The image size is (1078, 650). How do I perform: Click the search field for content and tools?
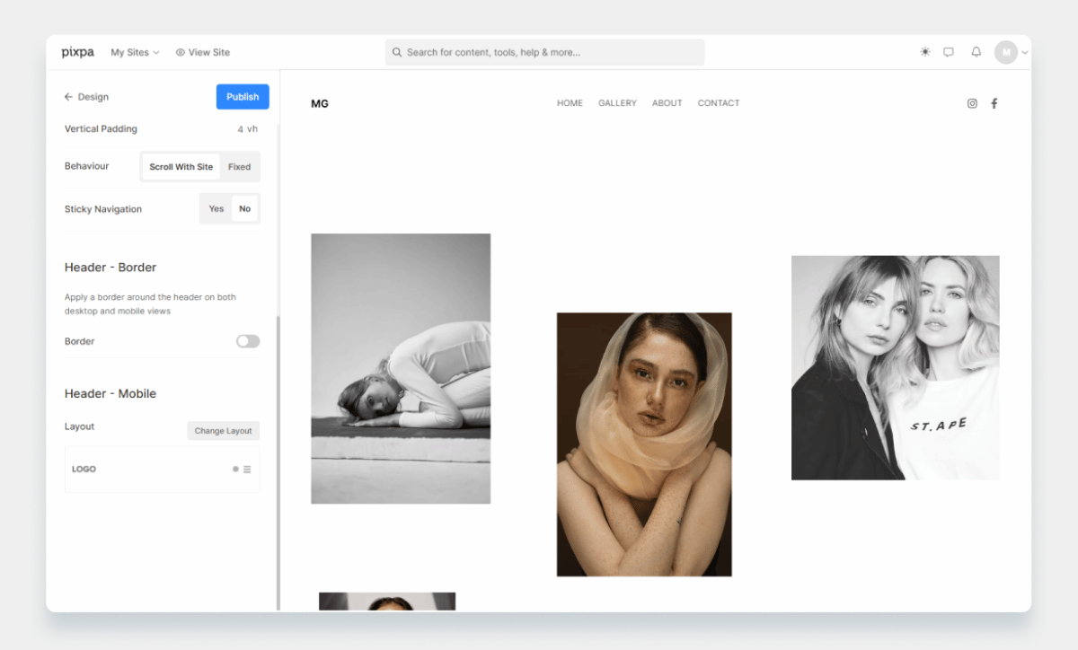click(544, 52)
